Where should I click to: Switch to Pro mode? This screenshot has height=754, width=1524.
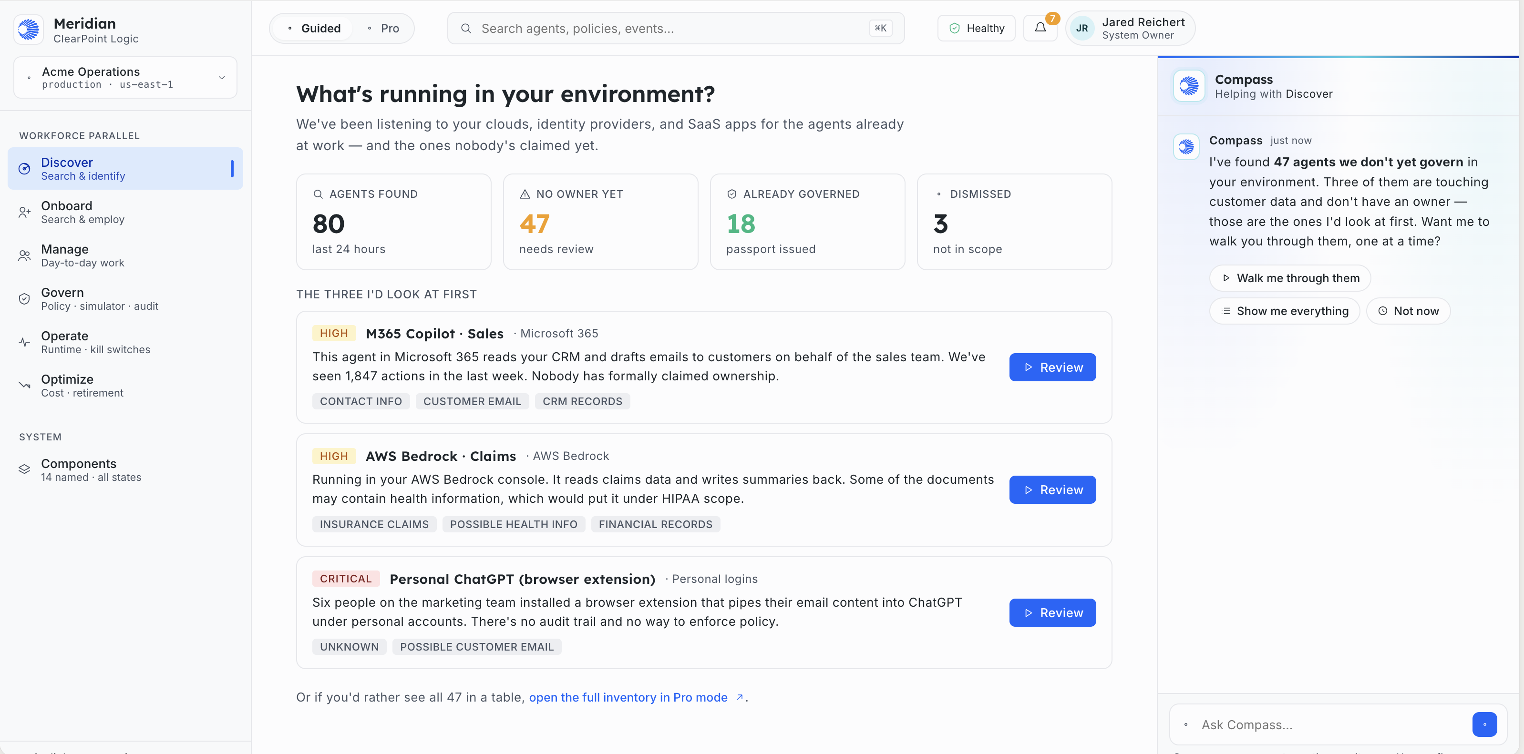click(x=382, y=29)
